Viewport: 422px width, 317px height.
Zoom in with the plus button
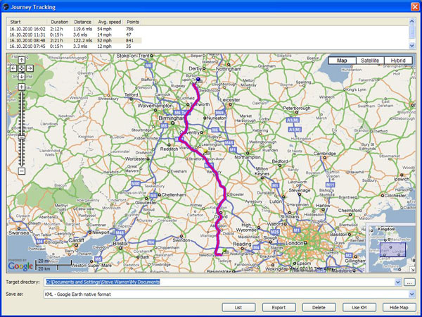click(x=22, y=87)
